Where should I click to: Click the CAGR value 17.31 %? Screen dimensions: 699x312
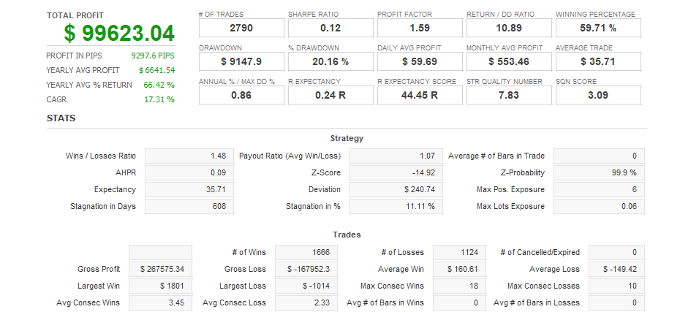coord(161,99)
